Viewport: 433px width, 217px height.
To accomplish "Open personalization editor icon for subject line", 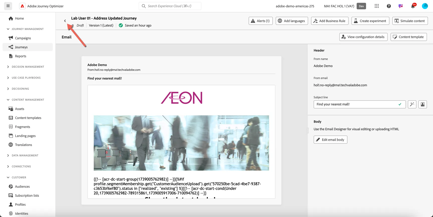I will click(x=422, y=104).
